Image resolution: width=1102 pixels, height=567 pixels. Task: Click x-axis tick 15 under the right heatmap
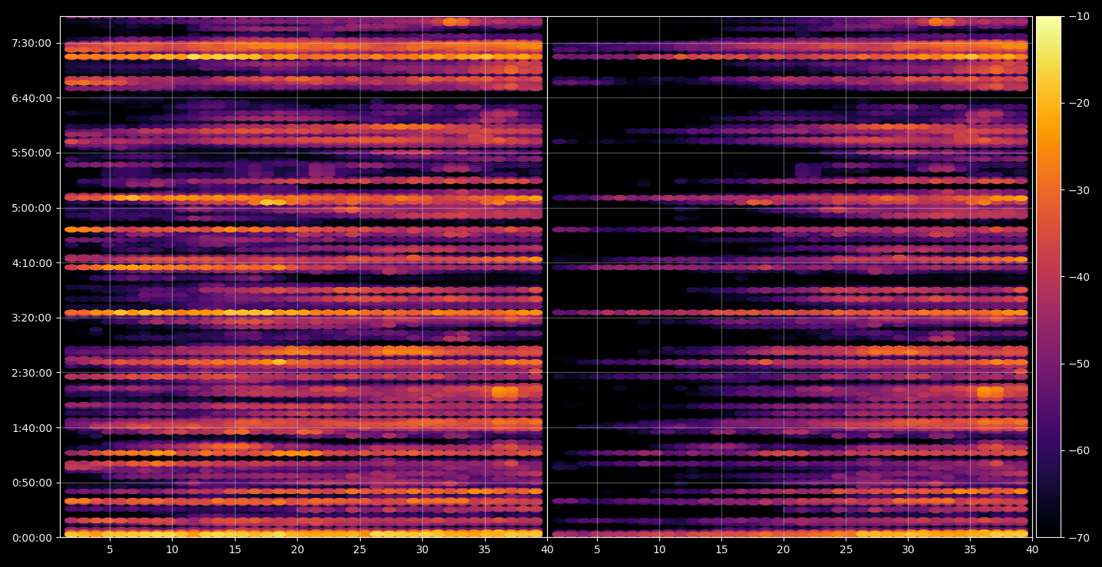pyautogui.click(x=721, y=549)
